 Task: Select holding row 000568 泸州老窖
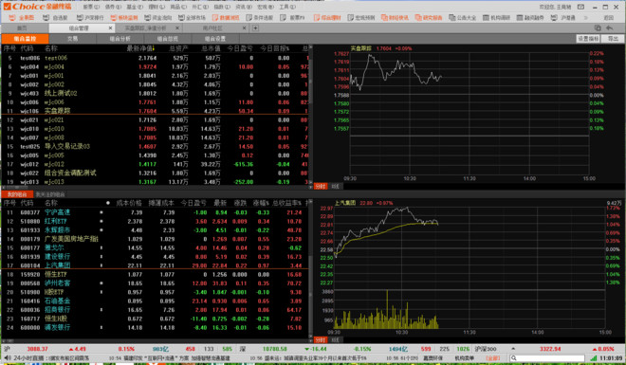[155, 283]
